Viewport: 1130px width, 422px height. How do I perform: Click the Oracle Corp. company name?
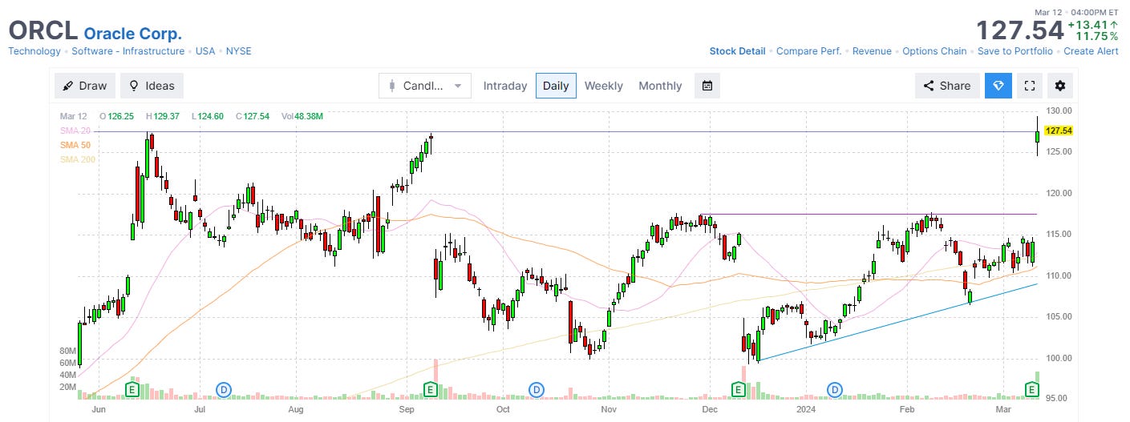133,34
